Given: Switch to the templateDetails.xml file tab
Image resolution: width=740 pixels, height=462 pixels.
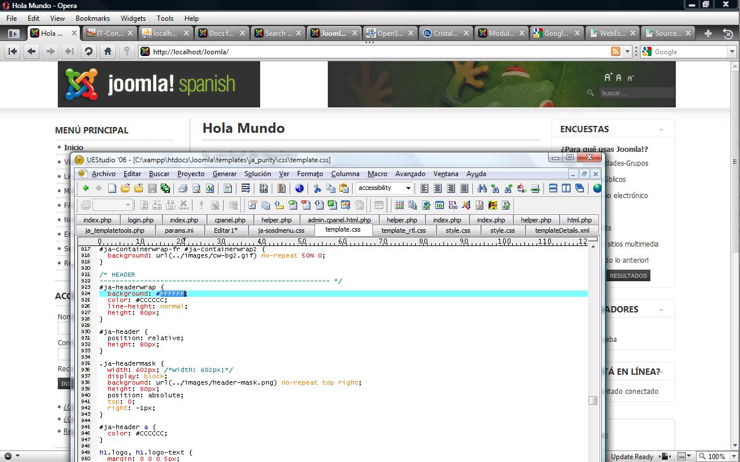Looking at the screenshot, I should 562,230.
